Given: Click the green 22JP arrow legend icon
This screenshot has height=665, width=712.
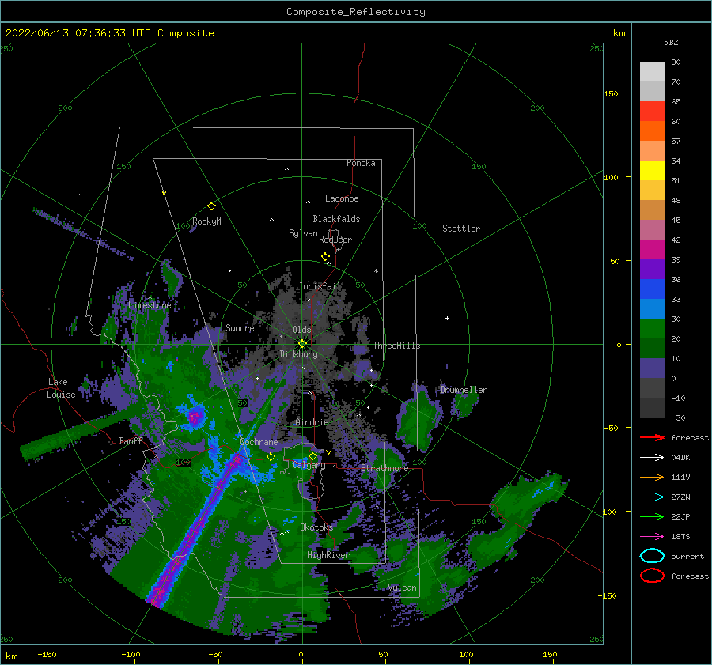Looking at the screenshot, I should [652, 516].
